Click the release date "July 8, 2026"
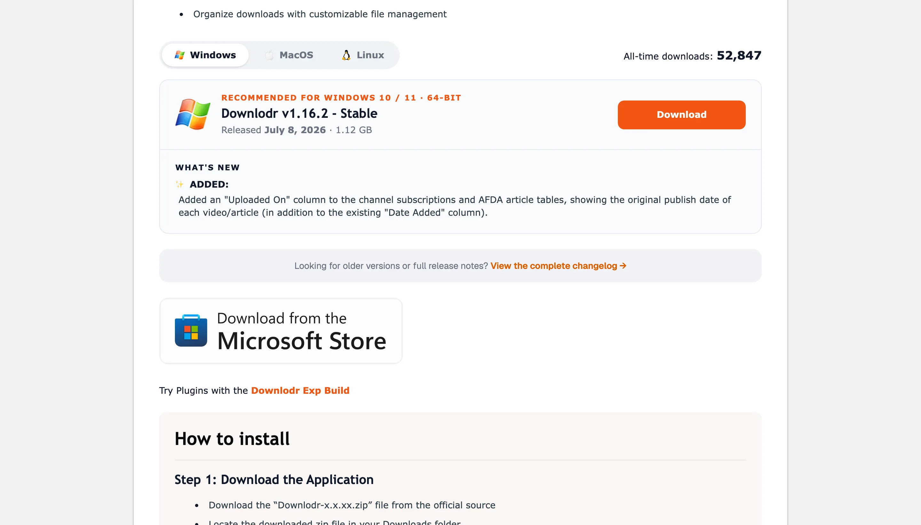 click(x=295, y=130)
